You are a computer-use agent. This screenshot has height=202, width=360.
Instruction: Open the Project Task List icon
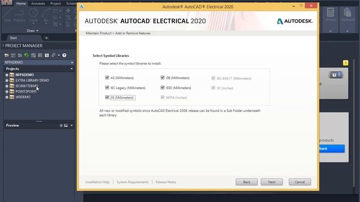[33, 55]
